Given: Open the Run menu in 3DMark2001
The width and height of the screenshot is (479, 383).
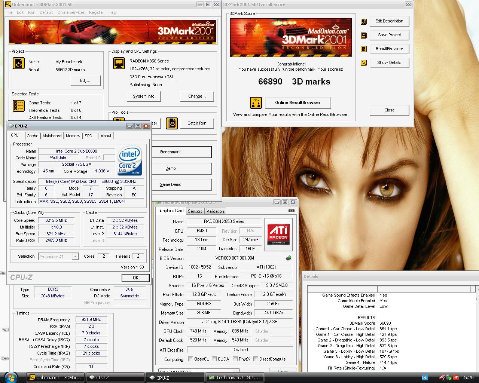Looking at the screenshot, I should pos(32,12).
